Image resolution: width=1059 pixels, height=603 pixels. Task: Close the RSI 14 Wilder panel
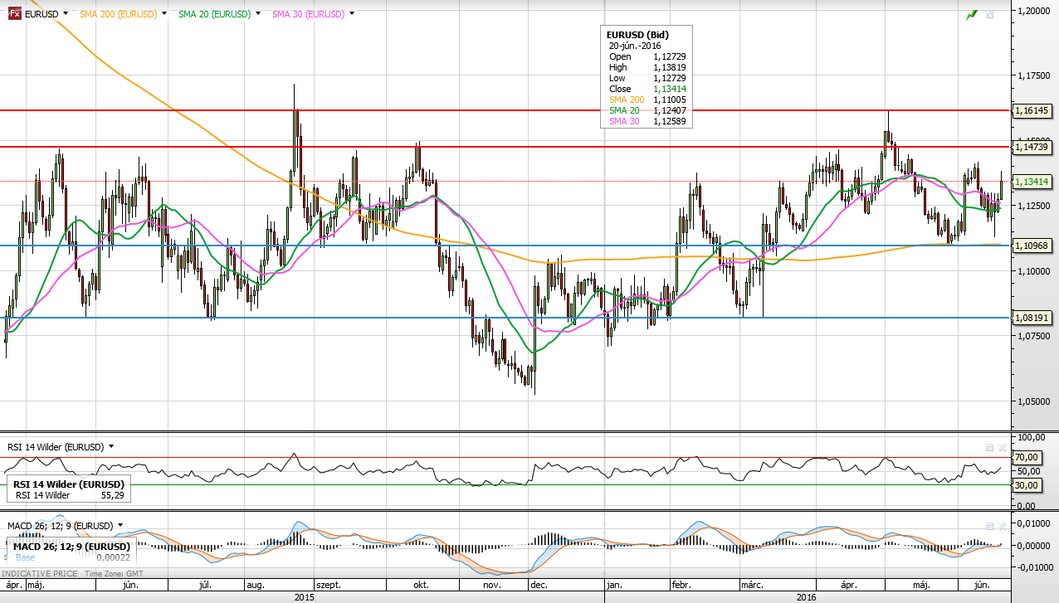(x=1000, y=447)
